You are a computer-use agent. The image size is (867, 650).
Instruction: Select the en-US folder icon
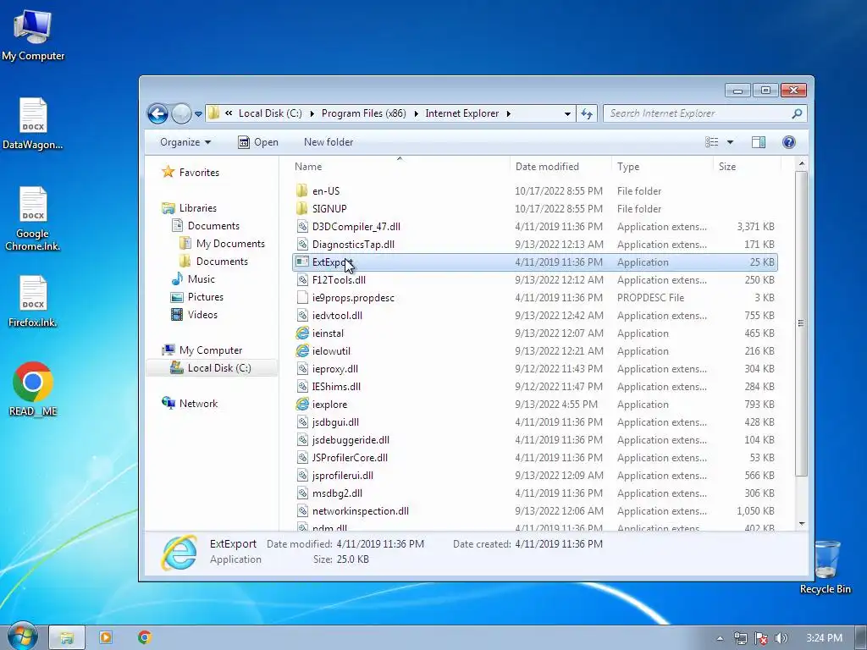pyautogui.click(x=302, y=191)
